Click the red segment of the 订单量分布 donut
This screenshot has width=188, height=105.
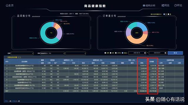[x=145, y=32]
